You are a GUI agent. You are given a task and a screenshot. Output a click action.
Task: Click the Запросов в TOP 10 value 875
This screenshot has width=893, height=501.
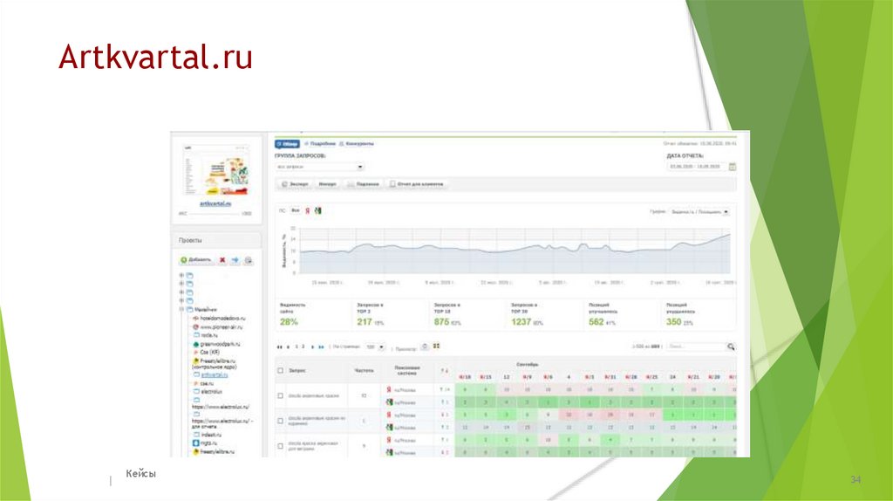click(x=441, y=322)
